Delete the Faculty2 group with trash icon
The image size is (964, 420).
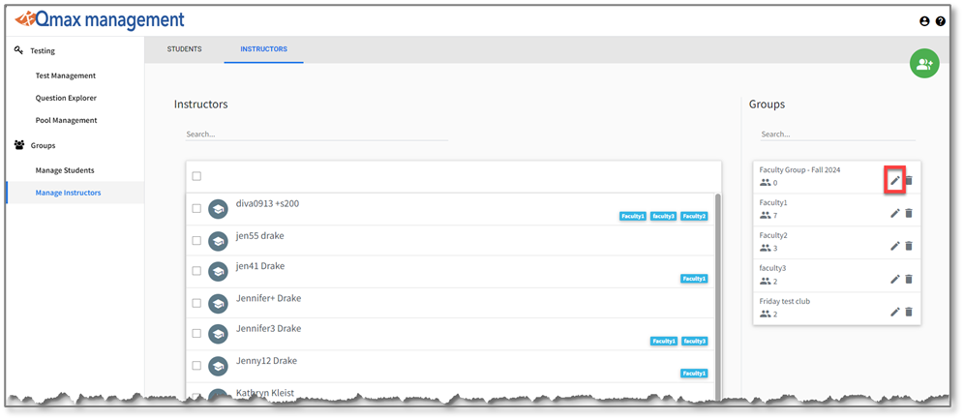(x=909, y=246)
